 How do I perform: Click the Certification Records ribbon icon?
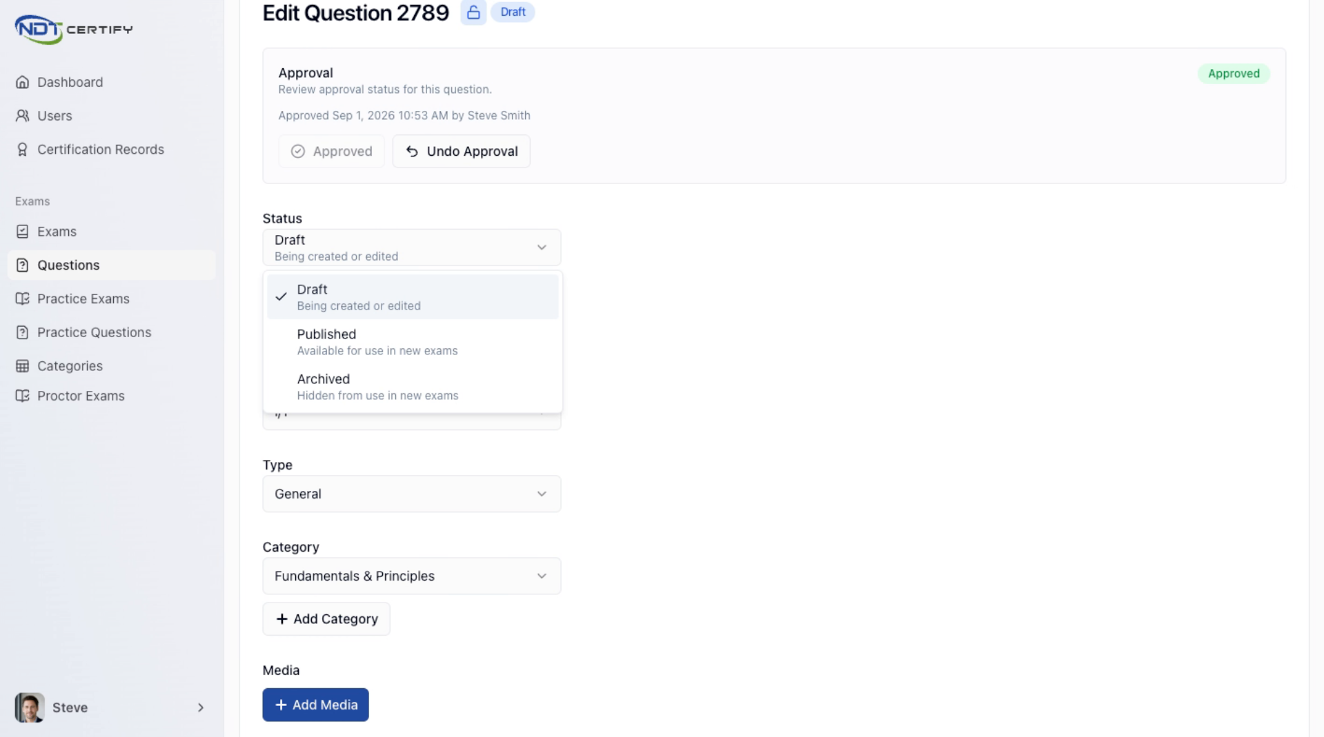click(x=23, y=150)
